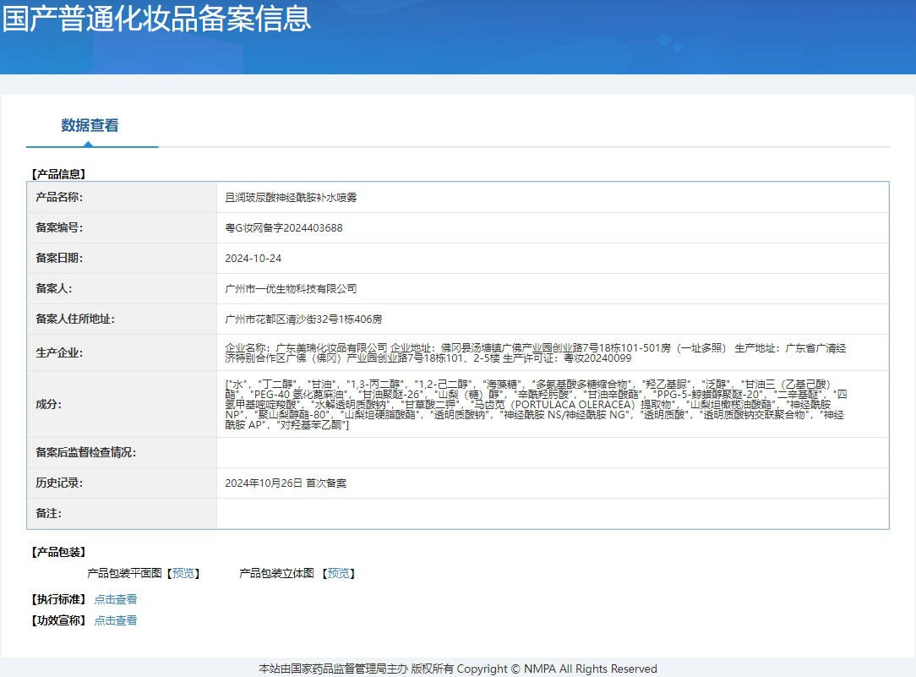
Task: Click the 【产品包装】 section heading
Action: tap(58, 552)
